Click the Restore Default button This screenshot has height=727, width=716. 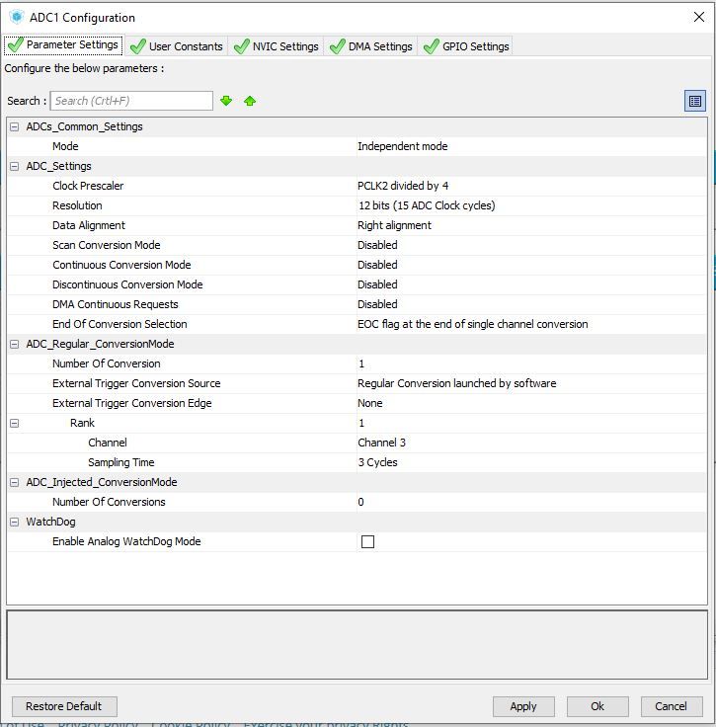64,706
